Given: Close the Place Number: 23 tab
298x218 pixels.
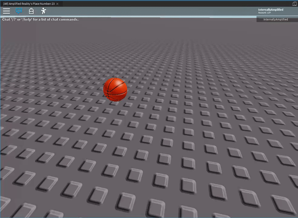Looking at the screenshot, I should point(58,4).
